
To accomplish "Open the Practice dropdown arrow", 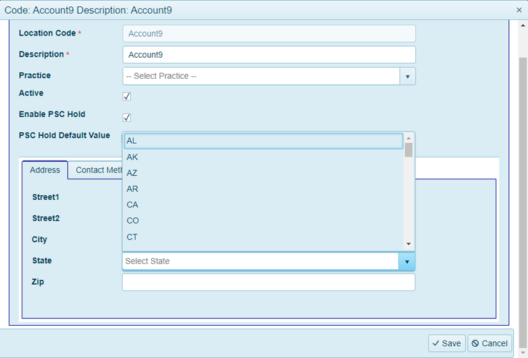I will click(407, 76).
